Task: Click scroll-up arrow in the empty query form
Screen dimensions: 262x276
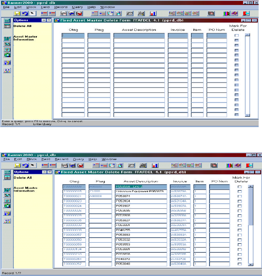Action: pyautogui.click(x=247, y=35)
